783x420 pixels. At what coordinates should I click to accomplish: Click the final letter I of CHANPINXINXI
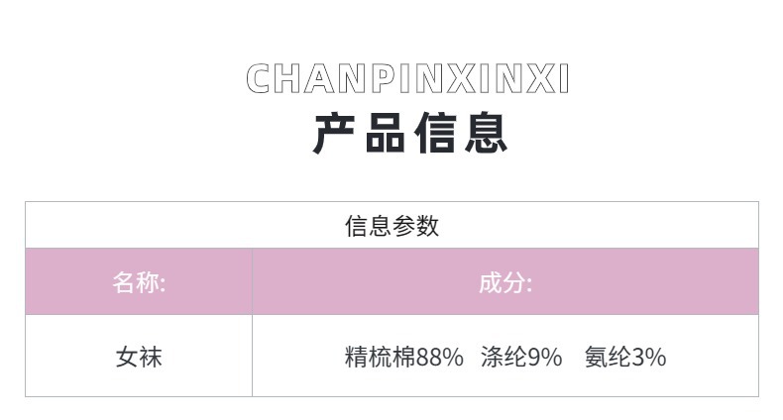(565, 79)
